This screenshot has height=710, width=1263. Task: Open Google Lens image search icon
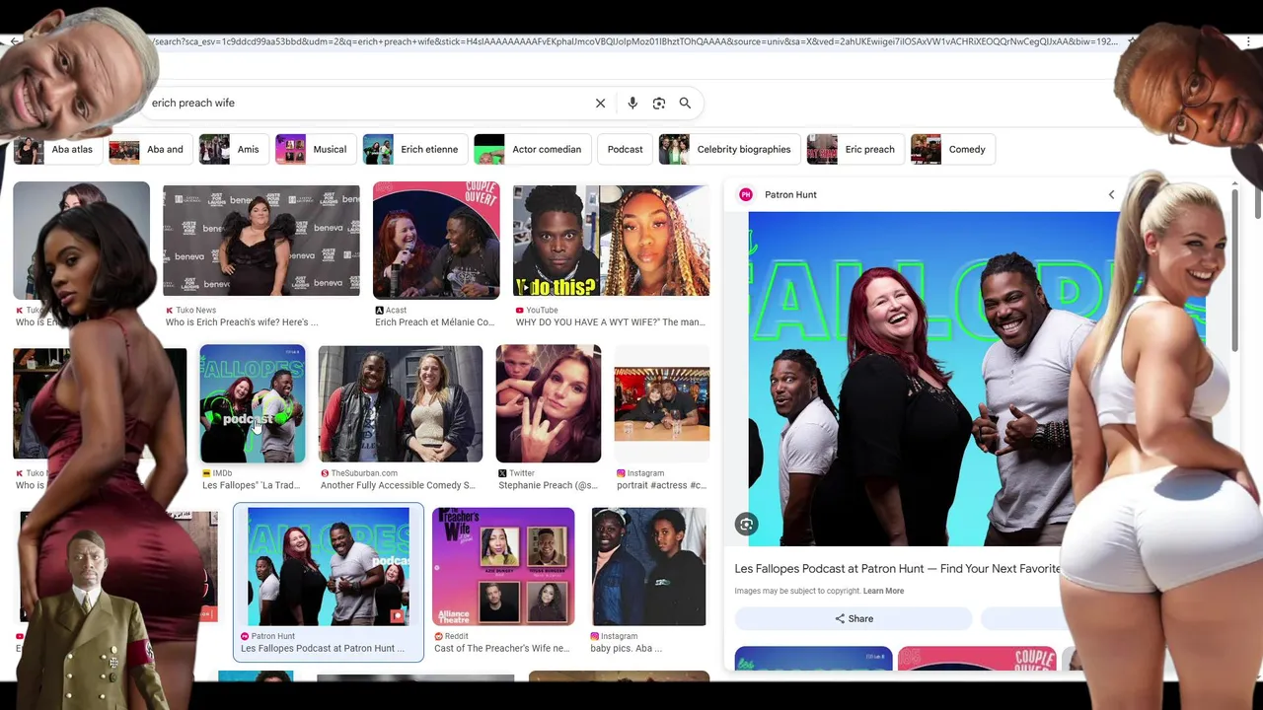pyautogui.click(x=659, y=103)
